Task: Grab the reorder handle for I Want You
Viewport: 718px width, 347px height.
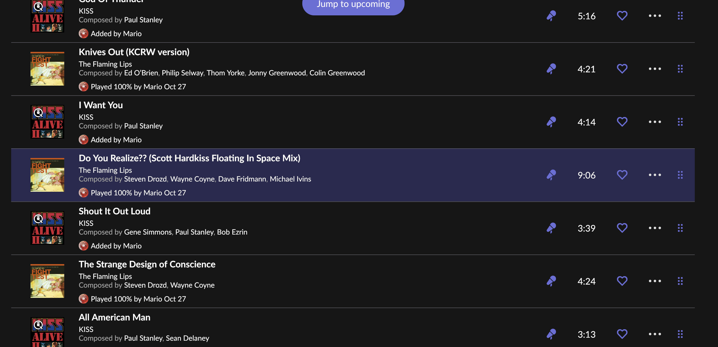Action: point(680,122)
